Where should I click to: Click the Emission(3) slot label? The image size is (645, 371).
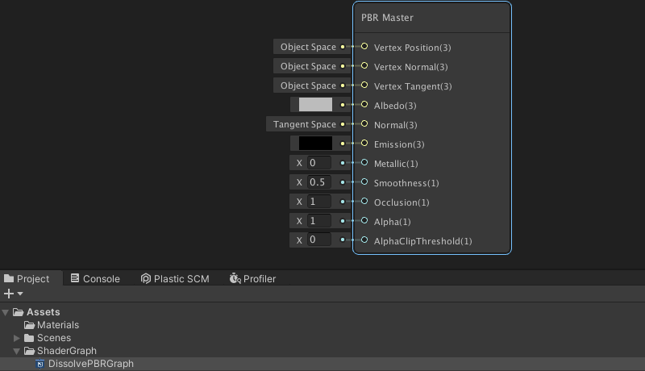pyautogui.click(x=399, y=144)
